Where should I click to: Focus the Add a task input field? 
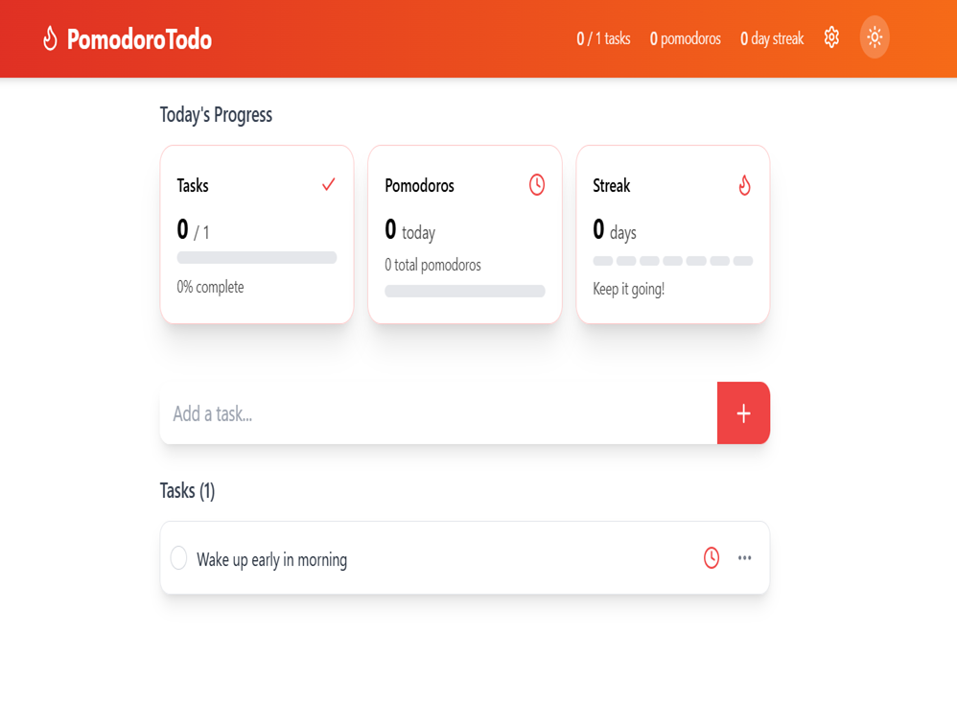438,413
